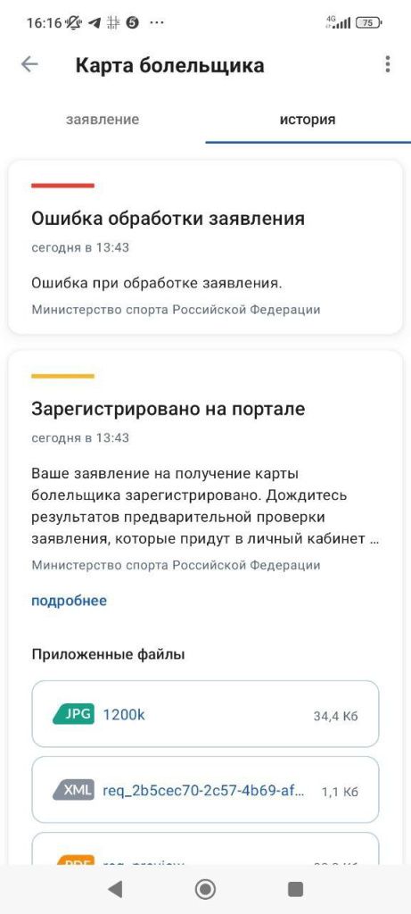Click the partially visible PDF file badge
The height and width of the screenshot is (914, 411).
coord(73,860)
